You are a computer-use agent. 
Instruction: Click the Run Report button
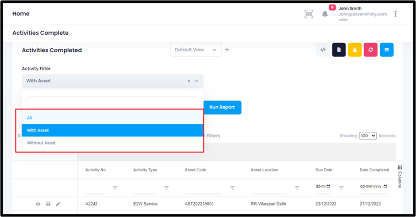tap(222, 107)
